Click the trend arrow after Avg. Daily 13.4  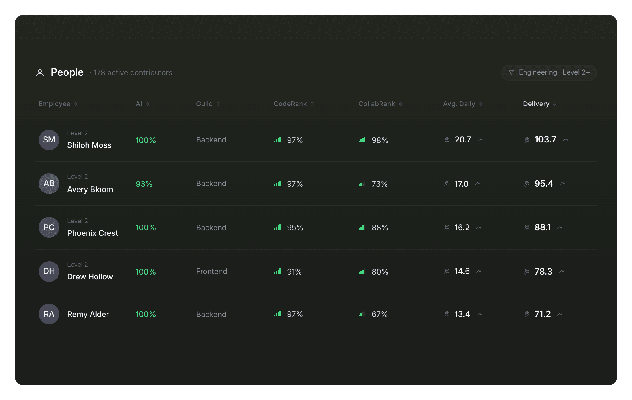[479, 314]
